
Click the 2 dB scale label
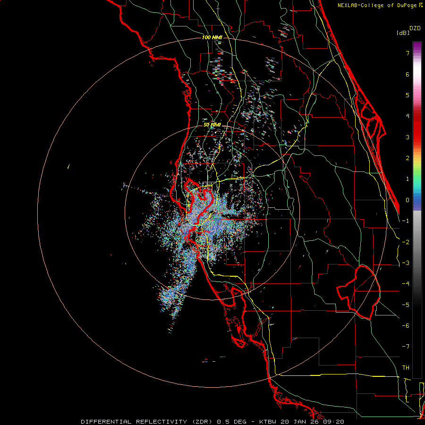point(408,158)
